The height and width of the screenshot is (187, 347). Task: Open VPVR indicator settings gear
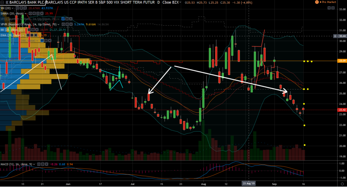[x=67, y=24]
